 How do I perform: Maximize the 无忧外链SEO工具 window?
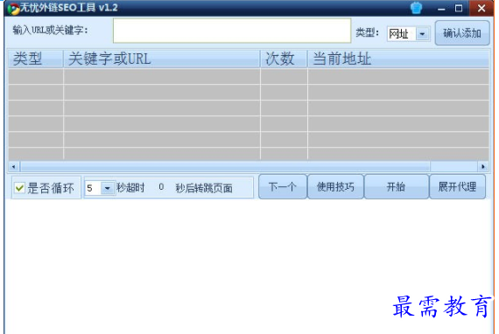point(459,8)
